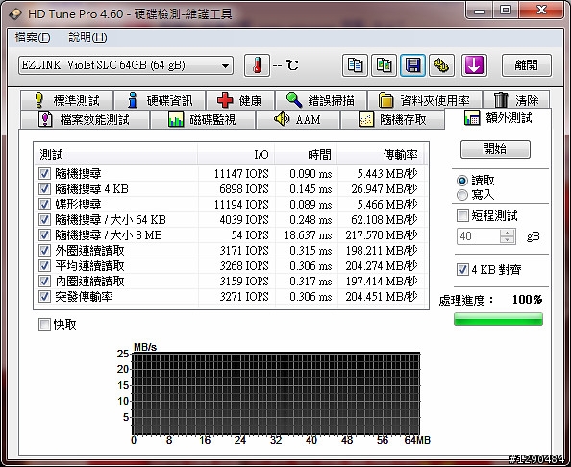Click the 離開 exit button

526,65
